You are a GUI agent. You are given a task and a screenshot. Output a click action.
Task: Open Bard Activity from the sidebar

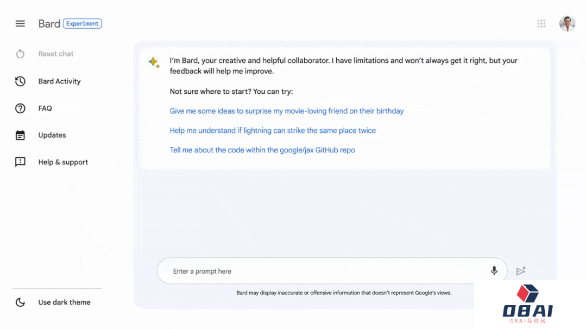59,81
